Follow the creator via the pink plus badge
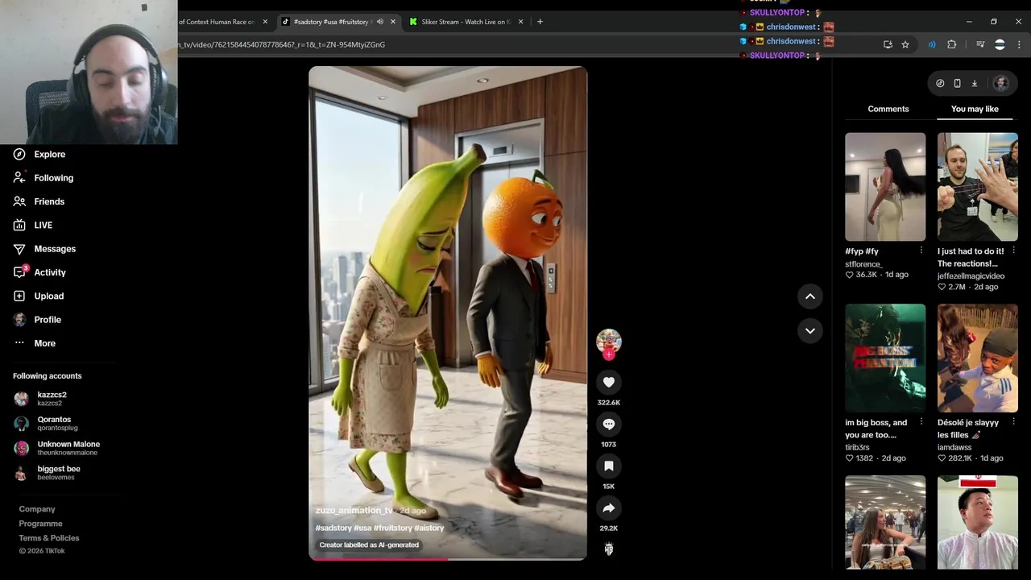1031x580 pixels. (x=609, y=354)
